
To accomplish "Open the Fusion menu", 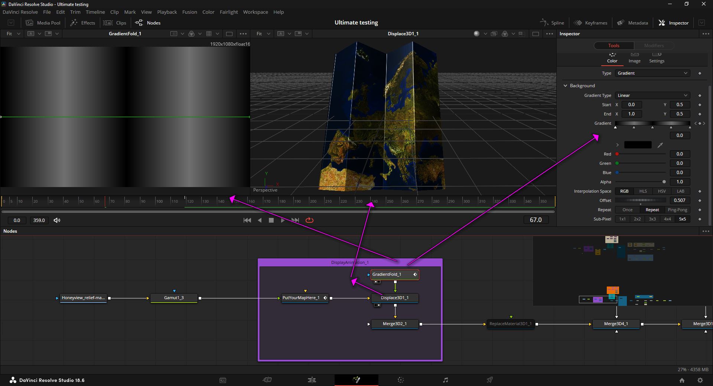I will pos(190,12).
